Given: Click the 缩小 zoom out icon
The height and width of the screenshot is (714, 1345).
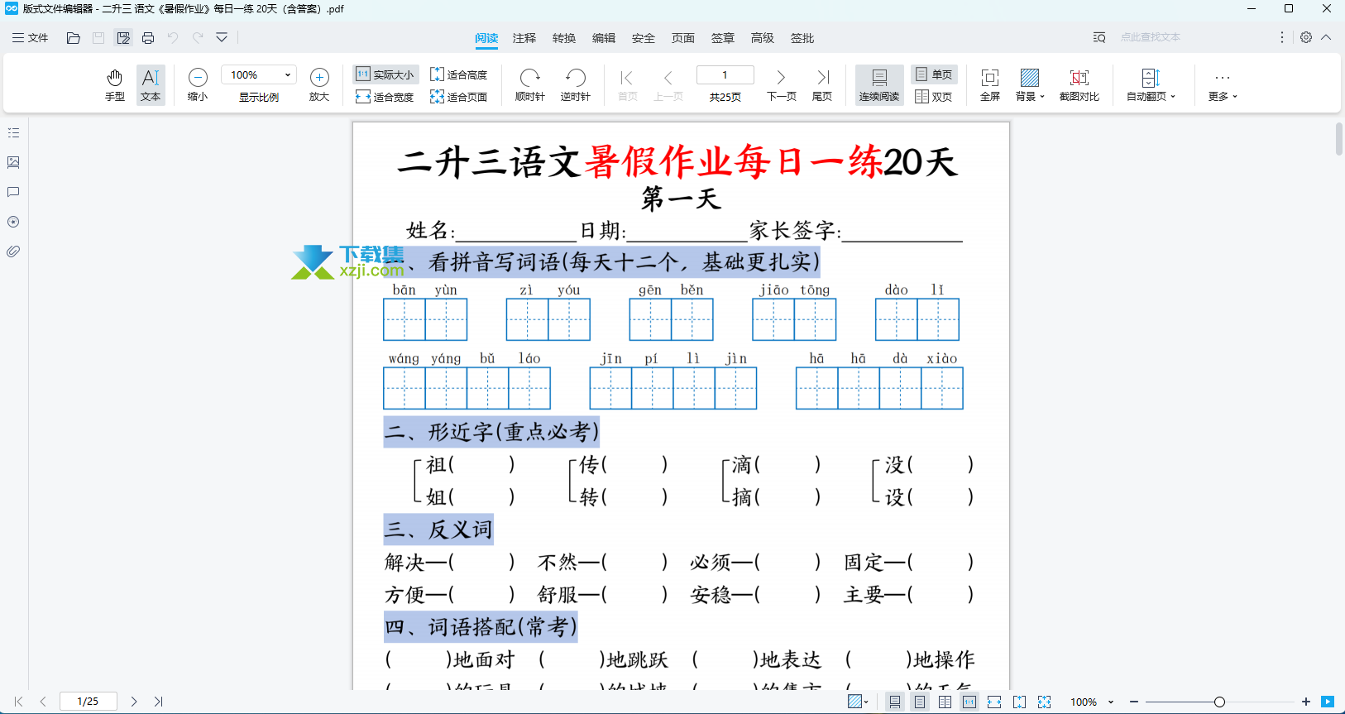Looking at the screenshot, I should click(198, 84).
